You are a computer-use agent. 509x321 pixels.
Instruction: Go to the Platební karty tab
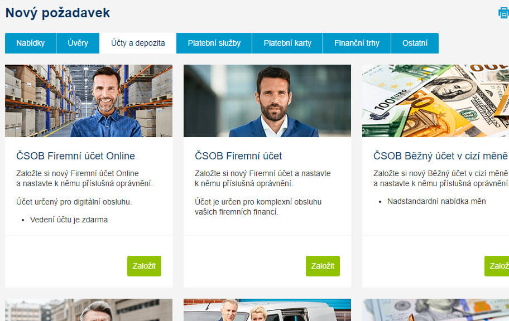click(287, 43)
